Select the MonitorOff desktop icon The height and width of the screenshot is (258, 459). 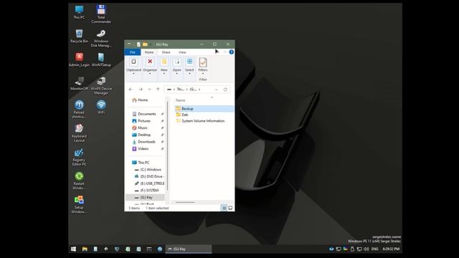click(x=79, y=84)
